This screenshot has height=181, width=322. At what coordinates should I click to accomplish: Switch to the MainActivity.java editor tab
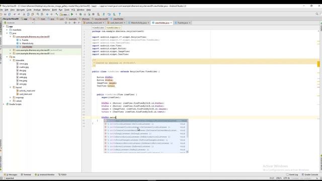139,23
